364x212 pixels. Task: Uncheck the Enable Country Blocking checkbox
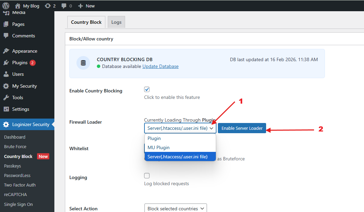point(147,89)
